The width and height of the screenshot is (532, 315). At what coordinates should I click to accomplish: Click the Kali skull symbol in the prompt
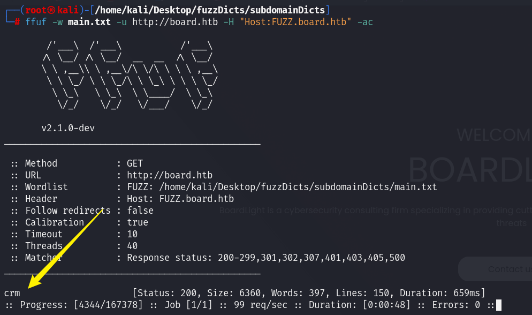pyautogui.click(x=51, y=10)
